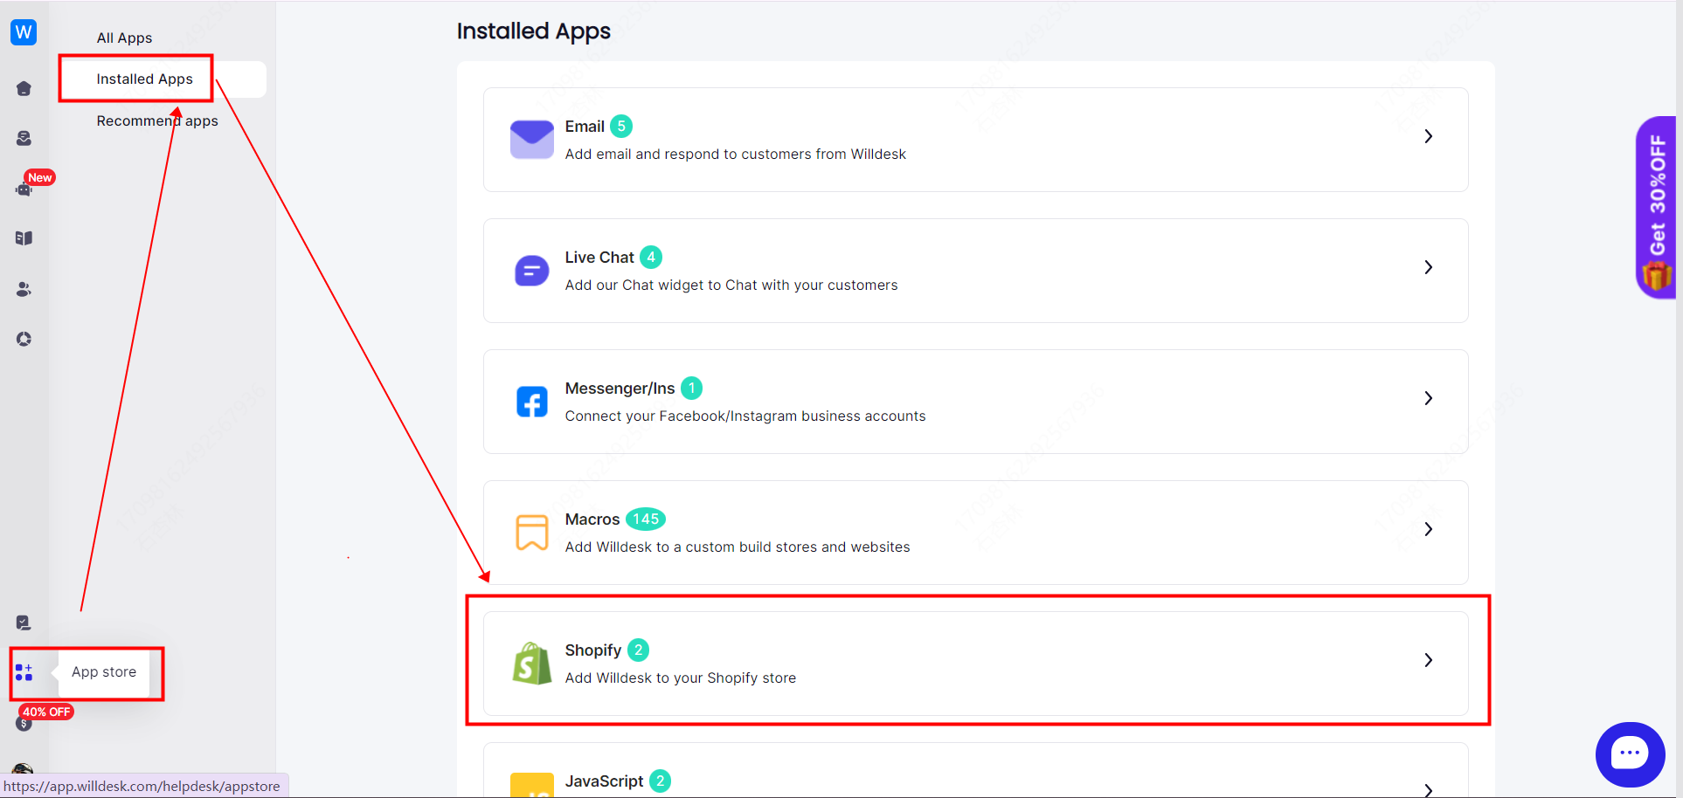Click the red New badge on chatbot icon
This screenshot has width=1683, height=798.
click(40, 177)
